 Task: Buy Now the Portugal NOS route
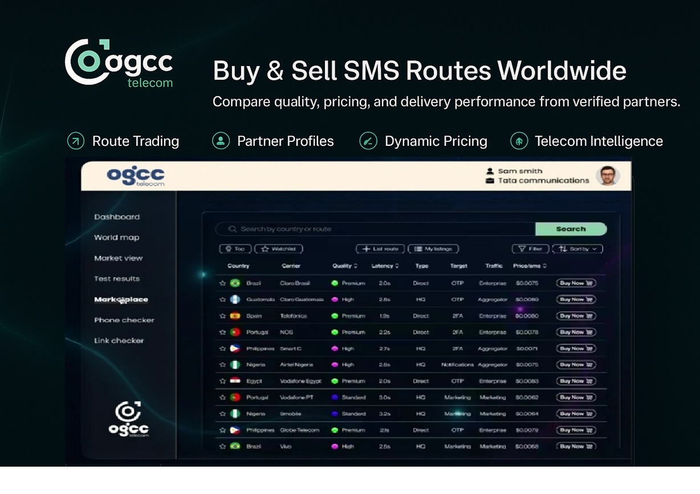click(575, 332)
